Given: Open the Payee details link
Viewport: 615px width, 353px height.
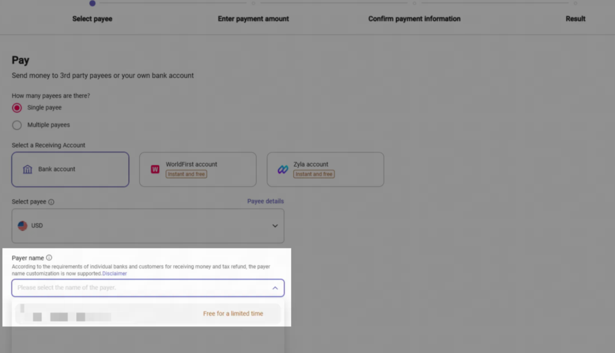Looking at the screenshot, I should point(265,201).
